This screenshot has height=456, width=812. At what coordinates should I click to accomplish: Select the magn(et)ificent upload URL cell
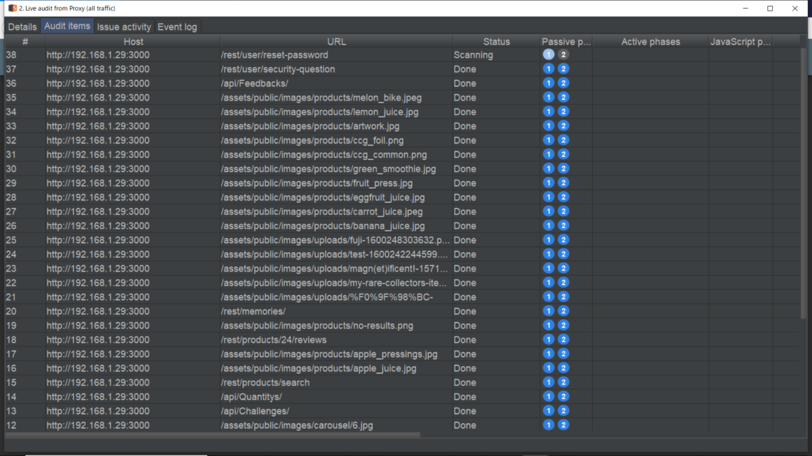coord(336,268)
